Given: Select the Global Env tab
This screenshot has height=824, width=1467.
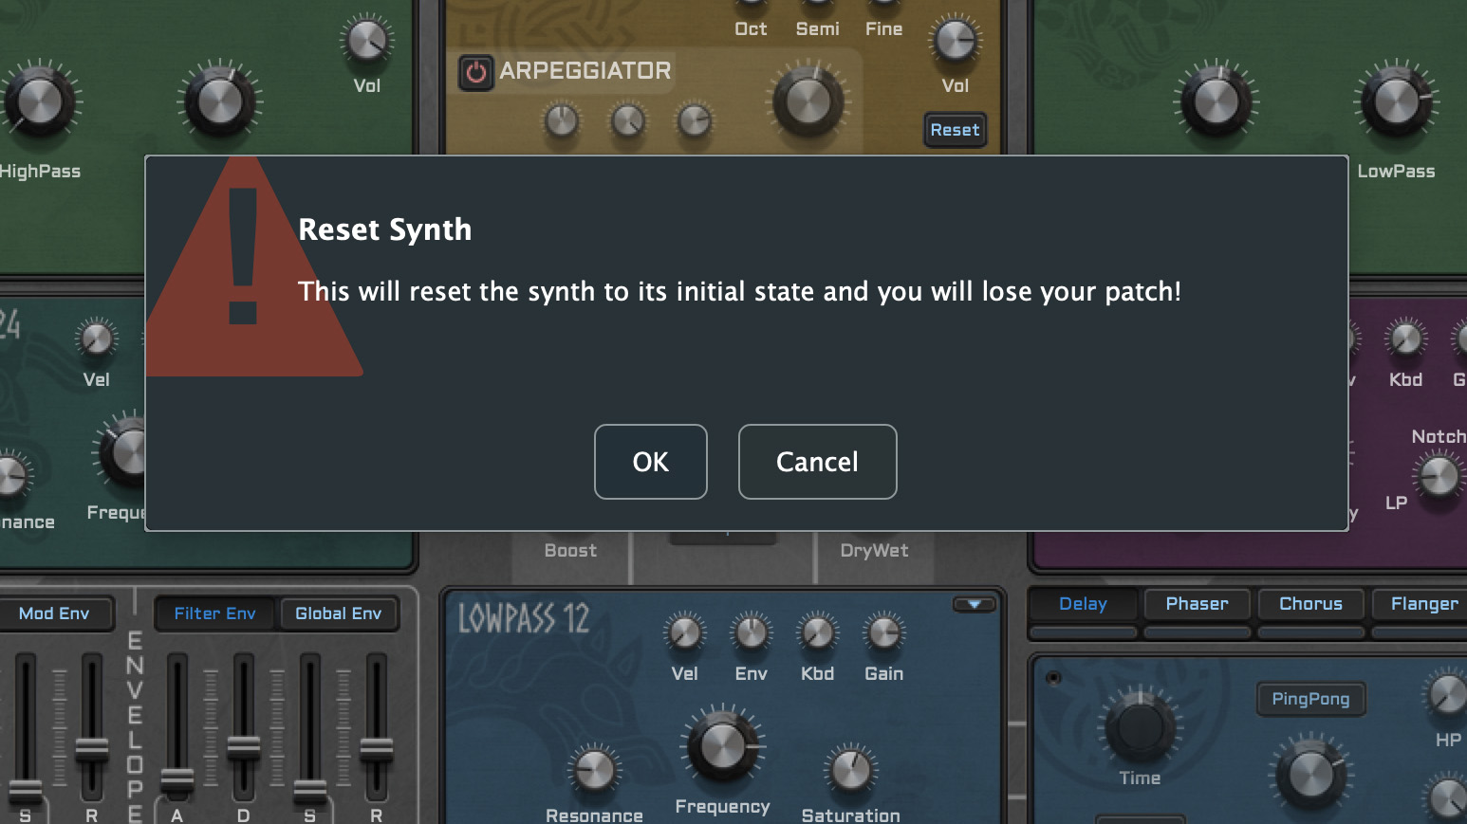Looking at the screenshot, I should coord(338,613).
